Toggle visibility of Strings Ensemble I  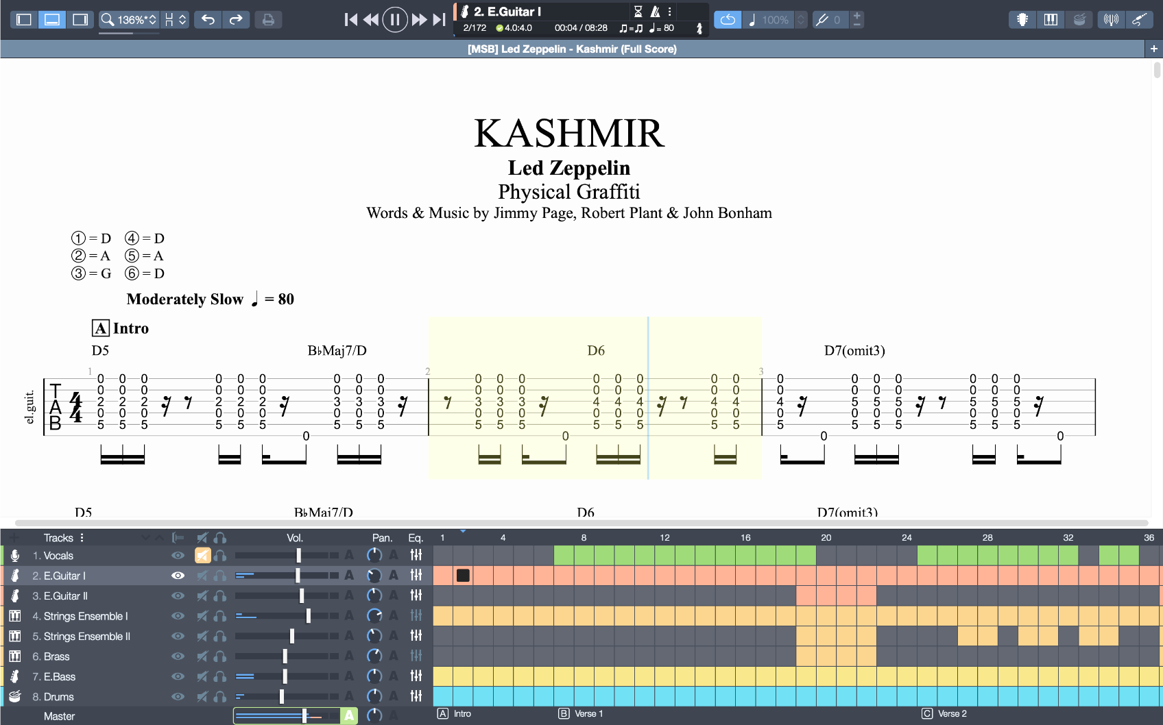click(x=178, y=616)
